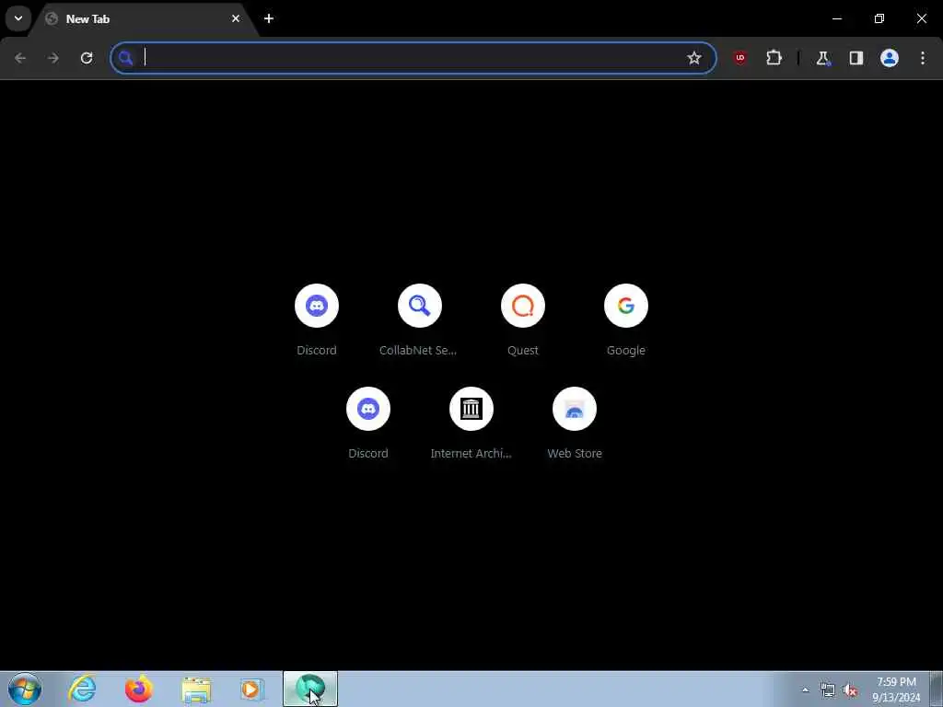
Task: Restore down the browser window
Action: coord(879,18)
